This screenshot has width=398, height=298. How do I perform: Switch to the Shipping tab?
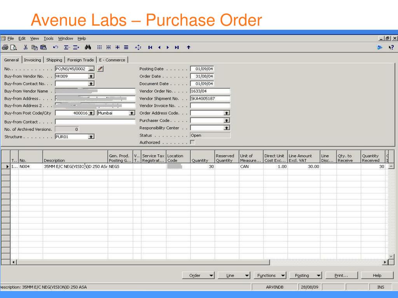point(54,60)
